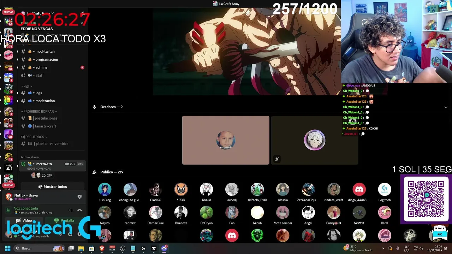The height and width of the screenshot is (254, 452).
Task: Collapse the RECUERDOS category
Action: (34, 137)
